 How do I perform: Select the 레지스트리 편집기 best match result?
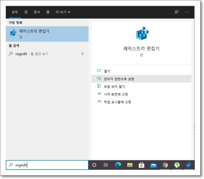(x=47, y=34)
